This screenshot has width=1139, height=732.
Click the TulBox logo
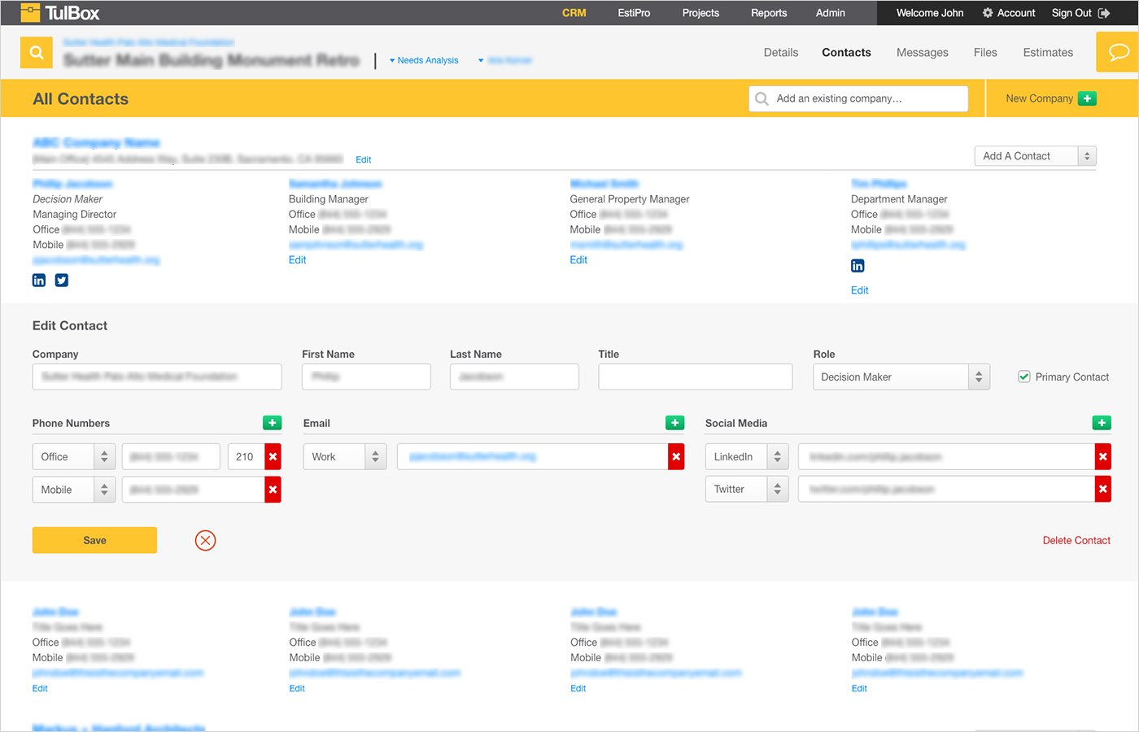pos(60,12)
